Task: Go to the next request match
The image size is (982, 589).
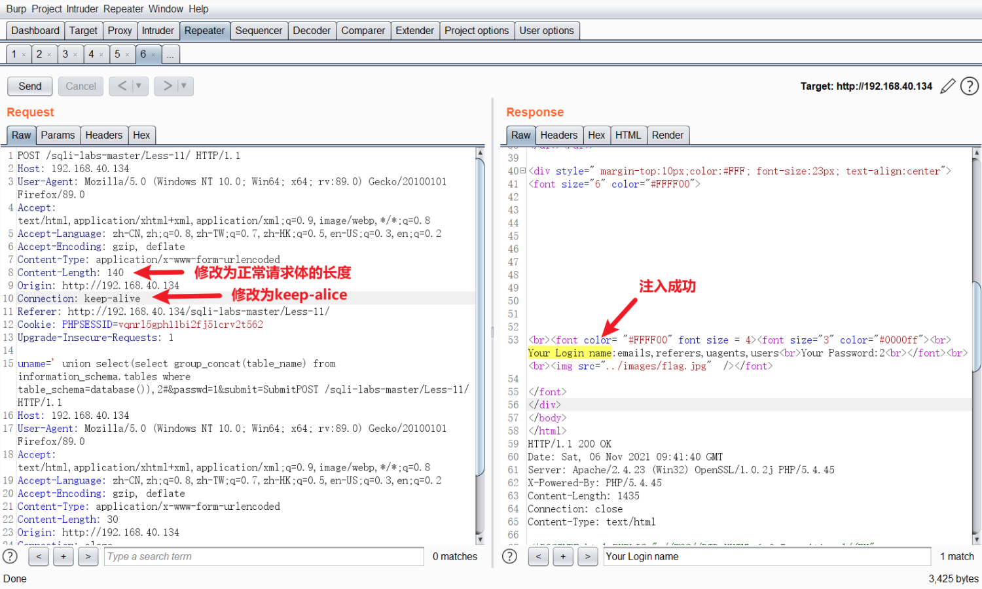Action: pyautogui.click(x=88, y=556)
